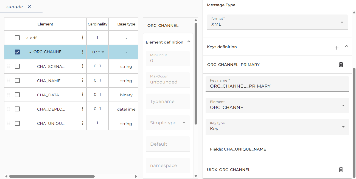Switch to the sample tab
Viewport: 356px width, 179px height.
pos(15,7)
